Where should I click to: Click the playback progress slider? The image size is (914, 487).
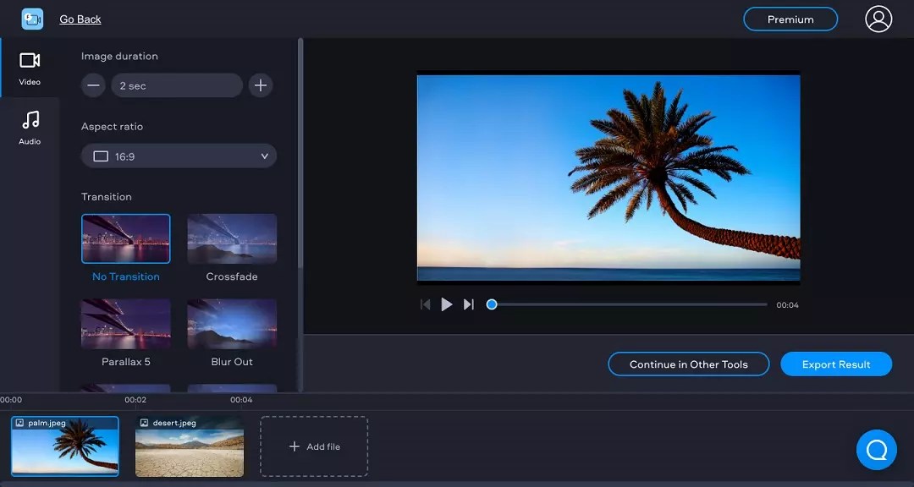click(626, 304)
